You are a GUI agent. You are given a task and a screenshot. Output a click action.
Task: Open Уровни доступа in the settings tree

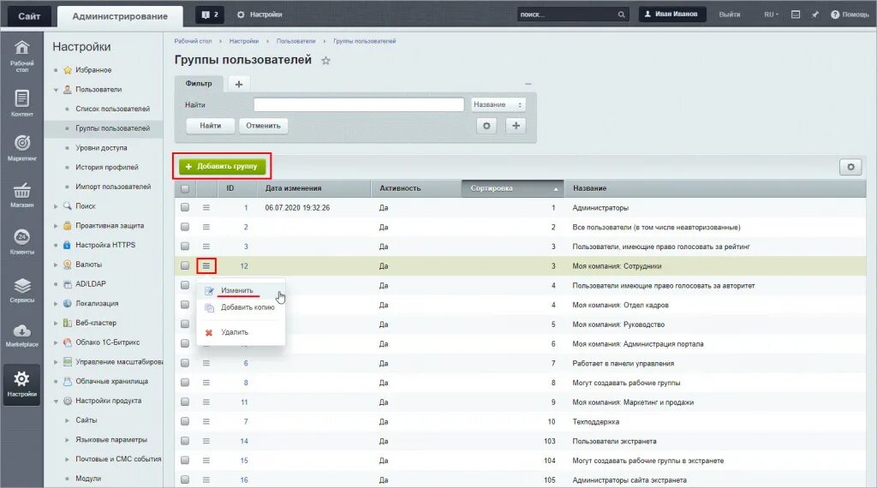pos(101,148)
